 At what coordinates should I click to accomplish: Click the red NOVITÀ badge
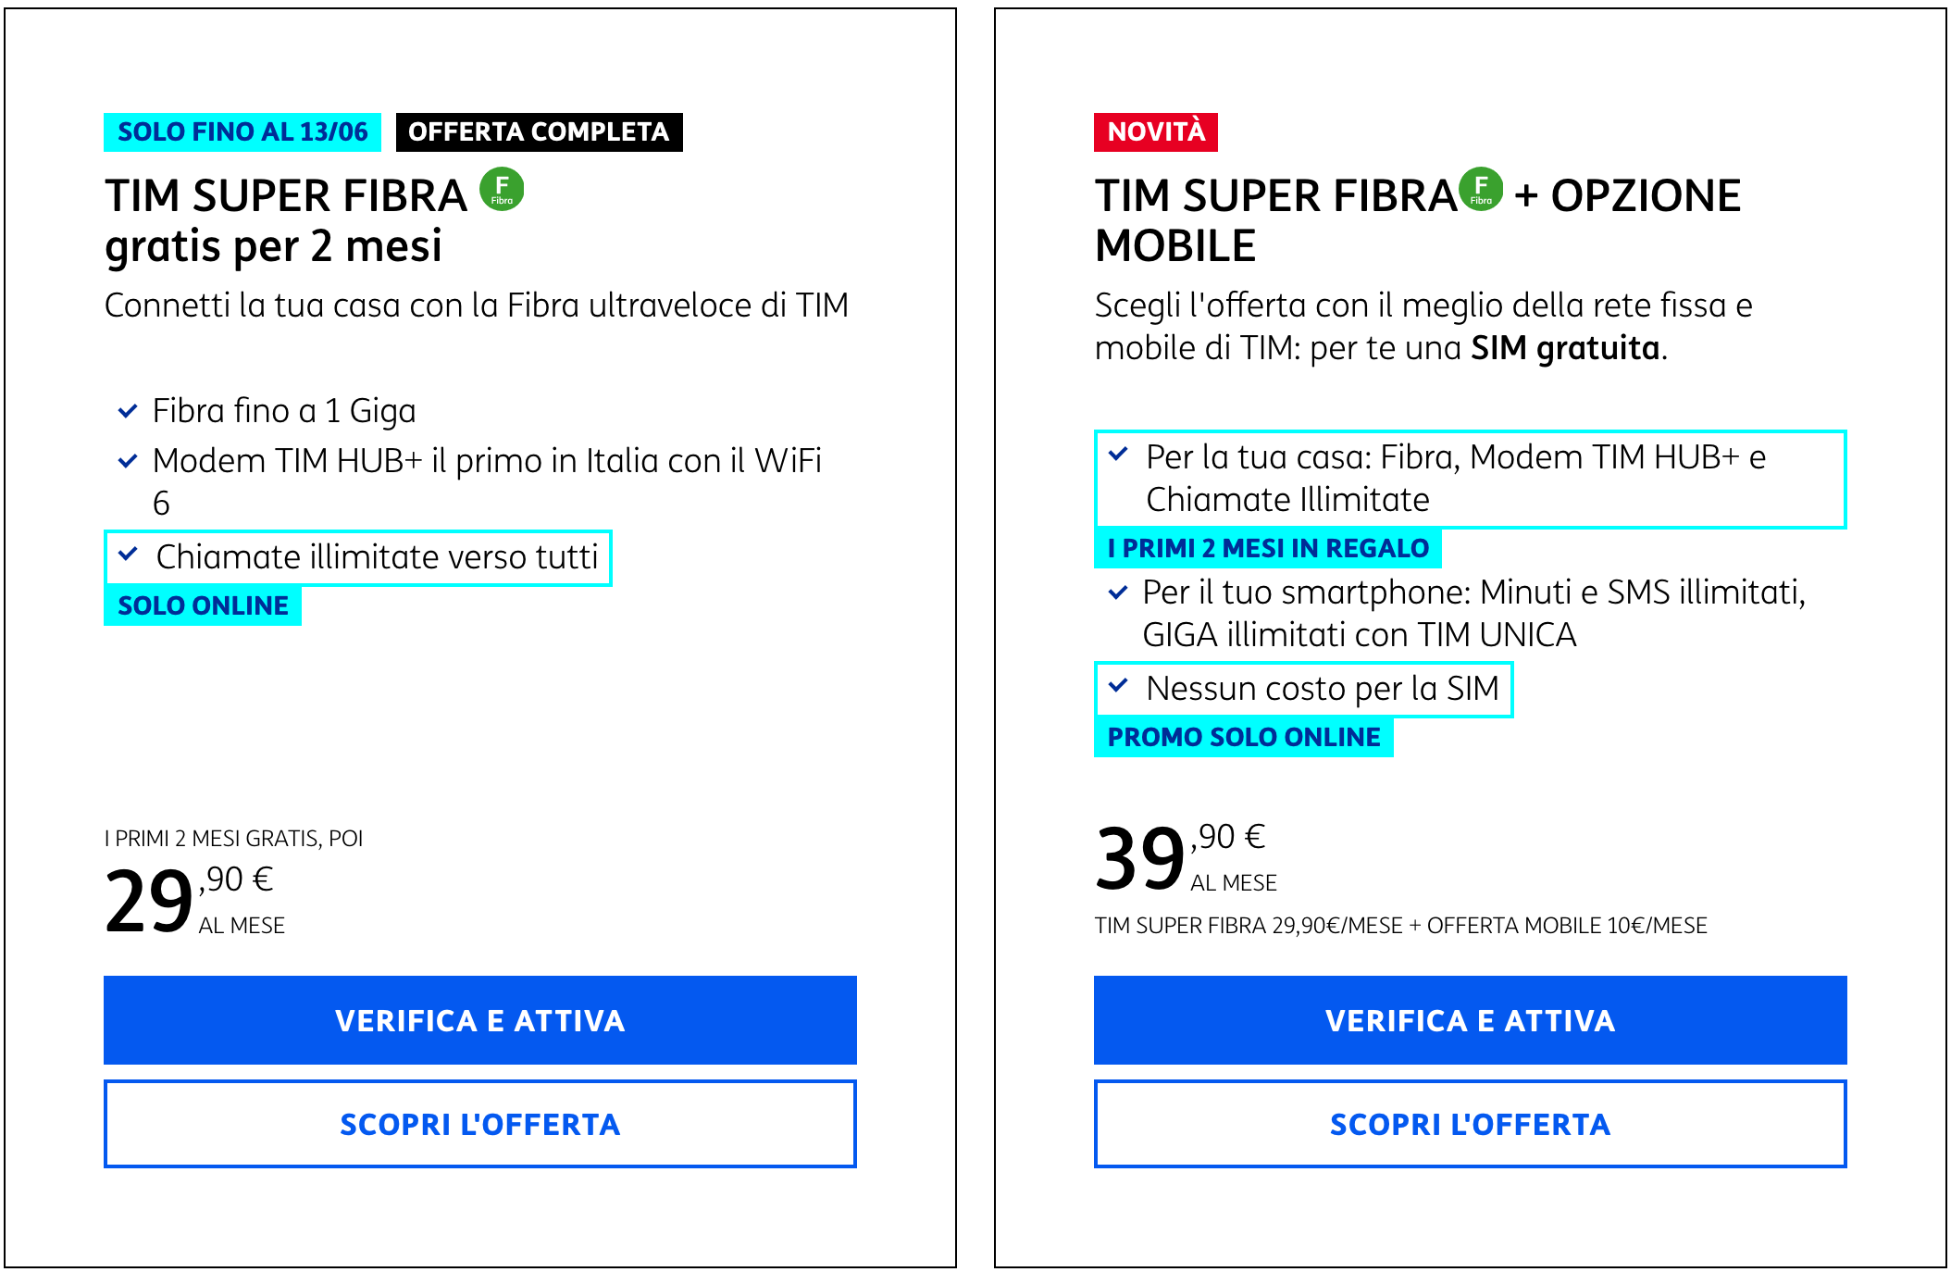[x=1155, y=131]
